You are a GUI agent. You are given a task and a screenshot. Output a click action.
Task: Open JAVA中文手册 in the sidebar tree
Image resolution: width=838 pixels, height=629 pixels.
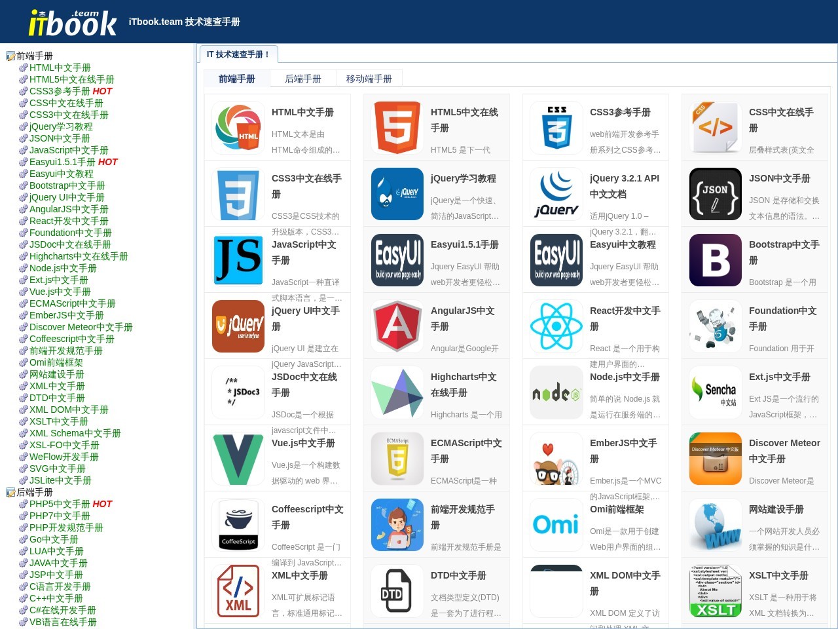point(58,563)
